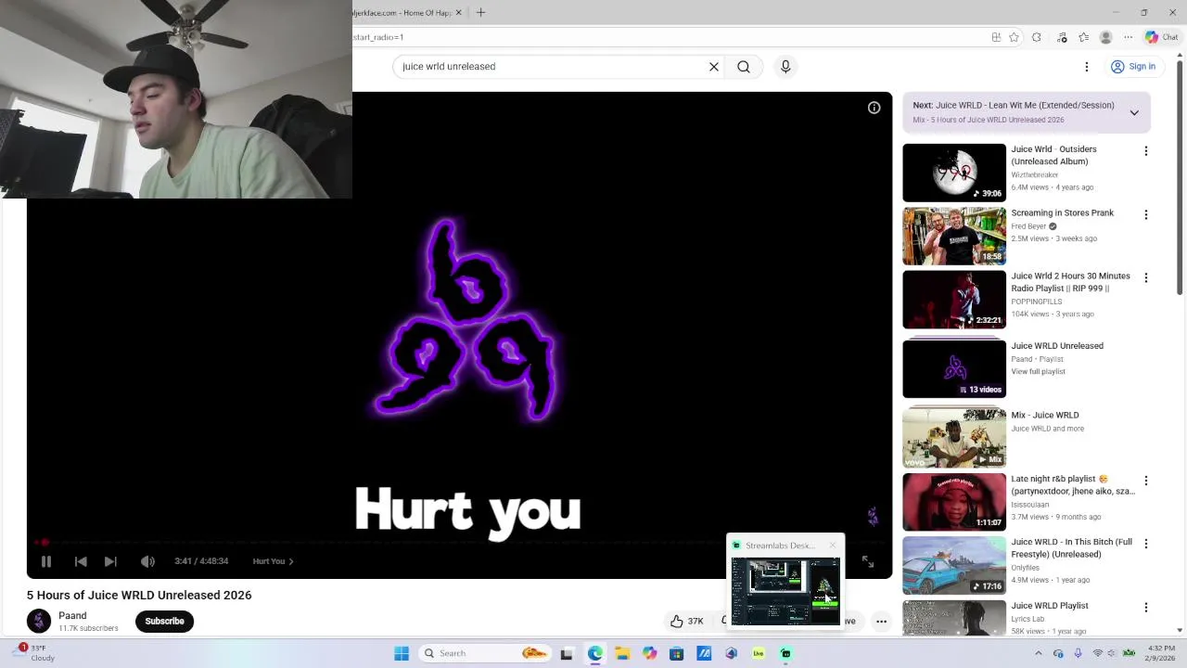
Task: Open Streamlabs Desktop taskbar icon
Action: 785,653
